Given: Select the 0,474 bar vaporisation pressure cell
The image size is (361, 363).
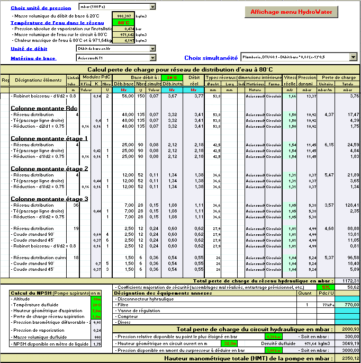Looking at the screenshot, I should [x=123, y=29].
